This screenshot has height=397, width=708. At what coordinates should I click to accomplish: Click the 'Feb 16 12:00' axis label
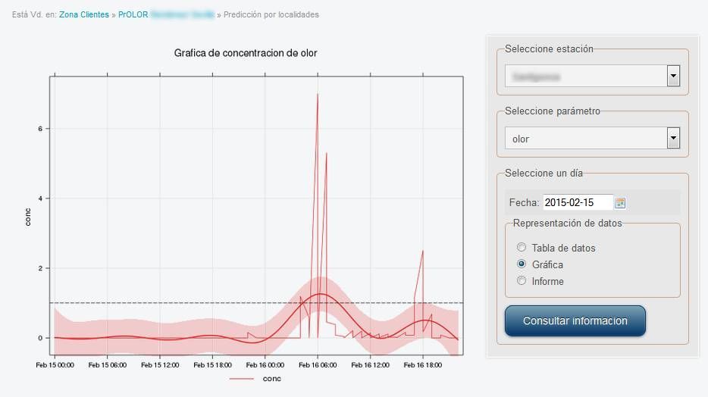(370, 365)
